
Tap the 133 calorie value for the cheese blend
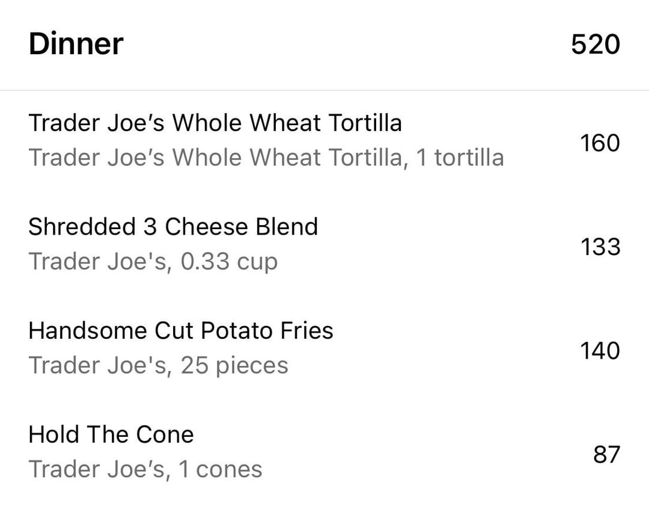click(600, 247)
